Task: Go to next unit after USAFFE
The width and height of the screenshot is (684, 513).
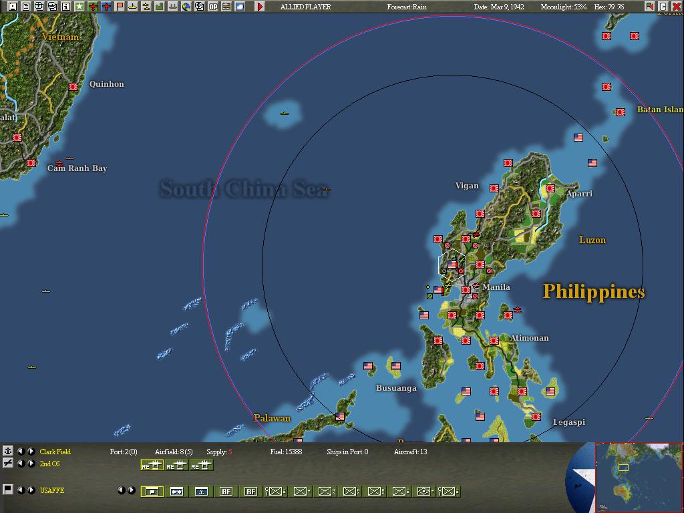Action: point(31,490)
